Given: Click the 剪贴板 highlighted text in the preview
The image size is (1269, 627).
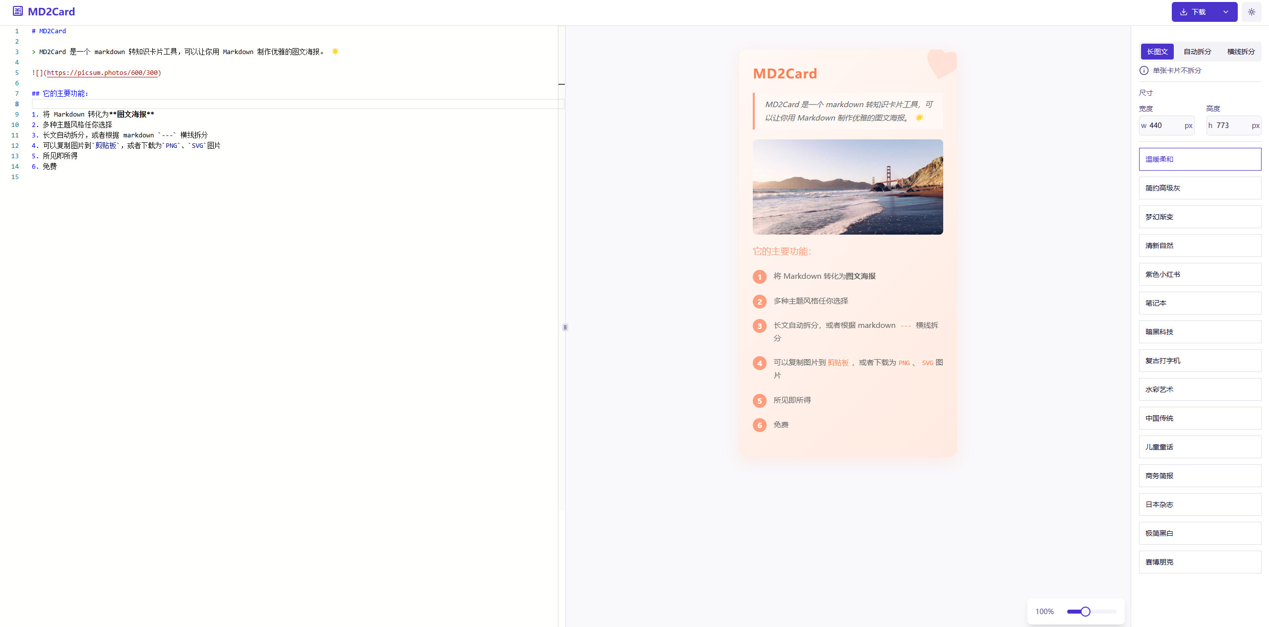Looking at the screenshot, I should [x=838, y=363].
